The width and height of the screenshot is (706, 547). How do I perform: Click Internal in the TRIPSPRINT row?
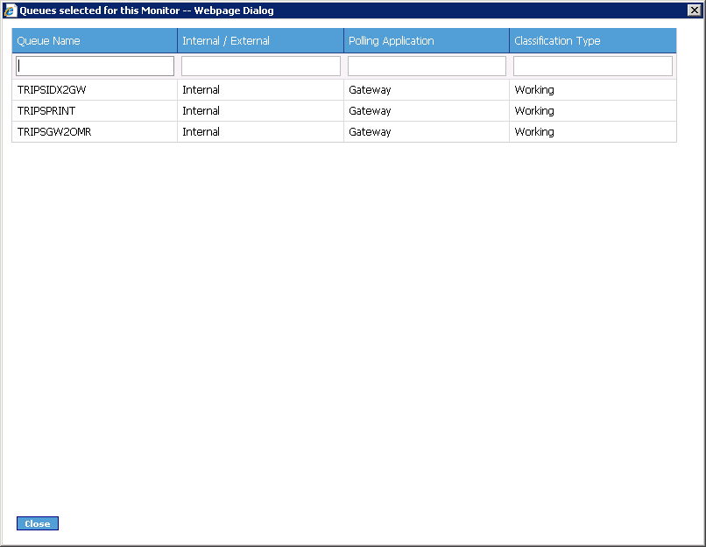pyautogui.click(x=201, y=110)
